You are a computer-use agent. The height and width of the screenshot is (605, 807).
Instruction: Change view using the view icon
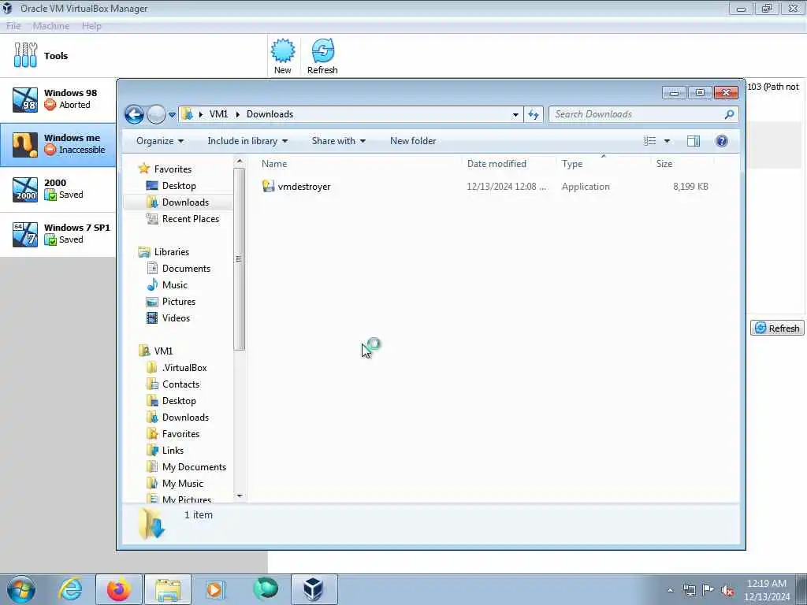(x=650, y=141)
